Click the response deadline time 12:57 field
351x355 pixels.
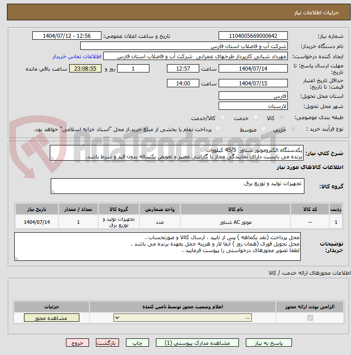point(183,68)
